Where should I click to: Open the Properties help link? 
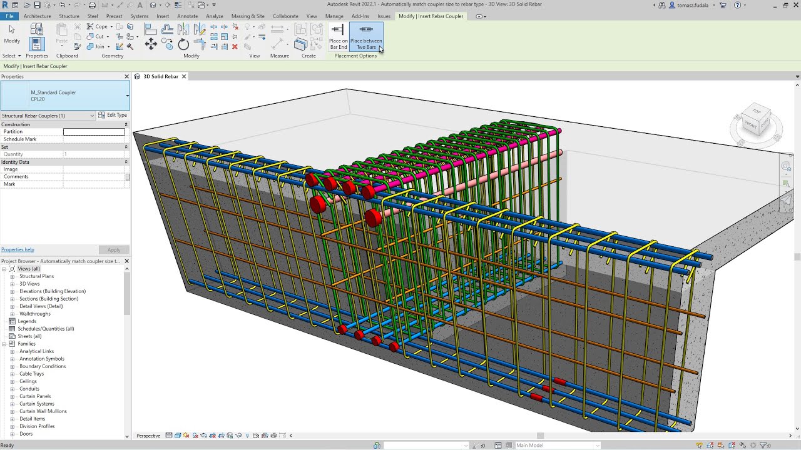pos(16,249)
